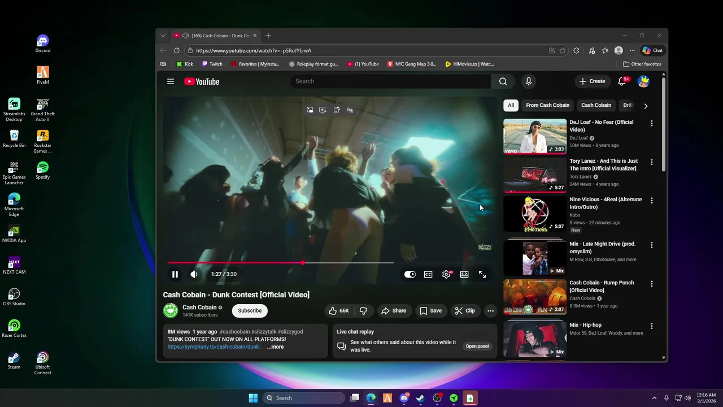Open the Edge favorites list icon
The image size is (723, 407).
coord(605,50)
